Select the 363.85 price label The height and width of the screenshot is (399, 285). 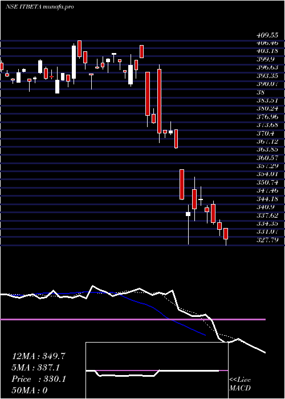coord(267,149)
